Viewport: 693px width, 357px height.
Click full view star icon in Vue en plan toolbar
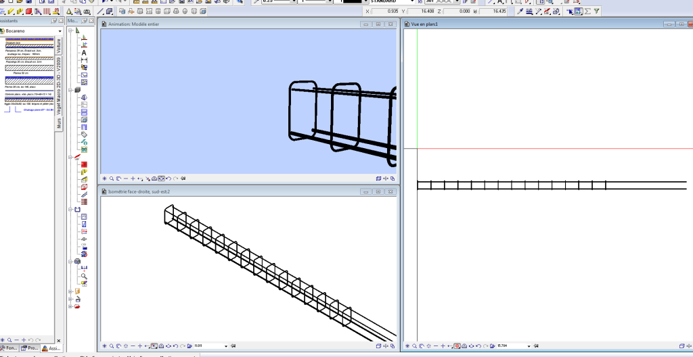408,346
